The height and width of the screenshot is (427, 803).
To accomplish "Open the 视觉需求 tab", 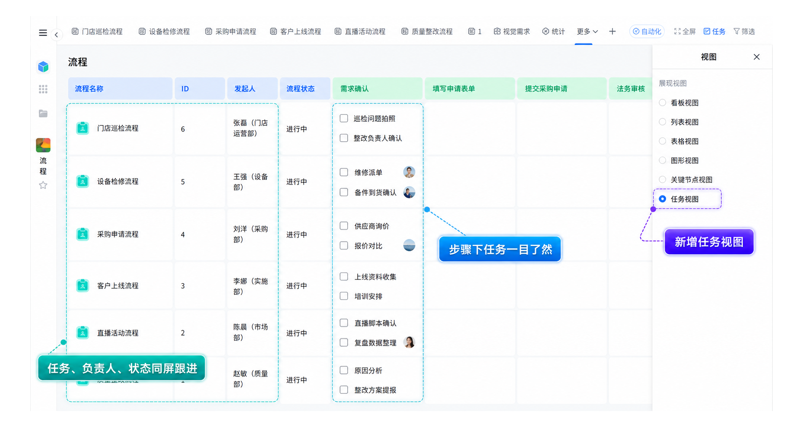I will (512, 32).
